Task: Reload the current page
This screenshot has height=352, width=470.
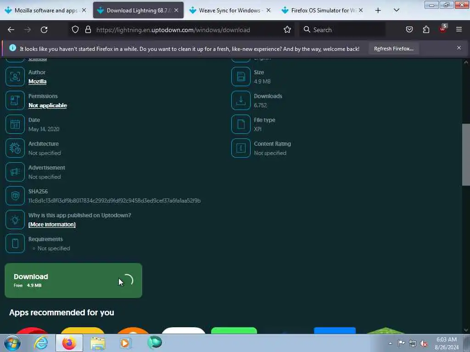Action: [44, 30]
